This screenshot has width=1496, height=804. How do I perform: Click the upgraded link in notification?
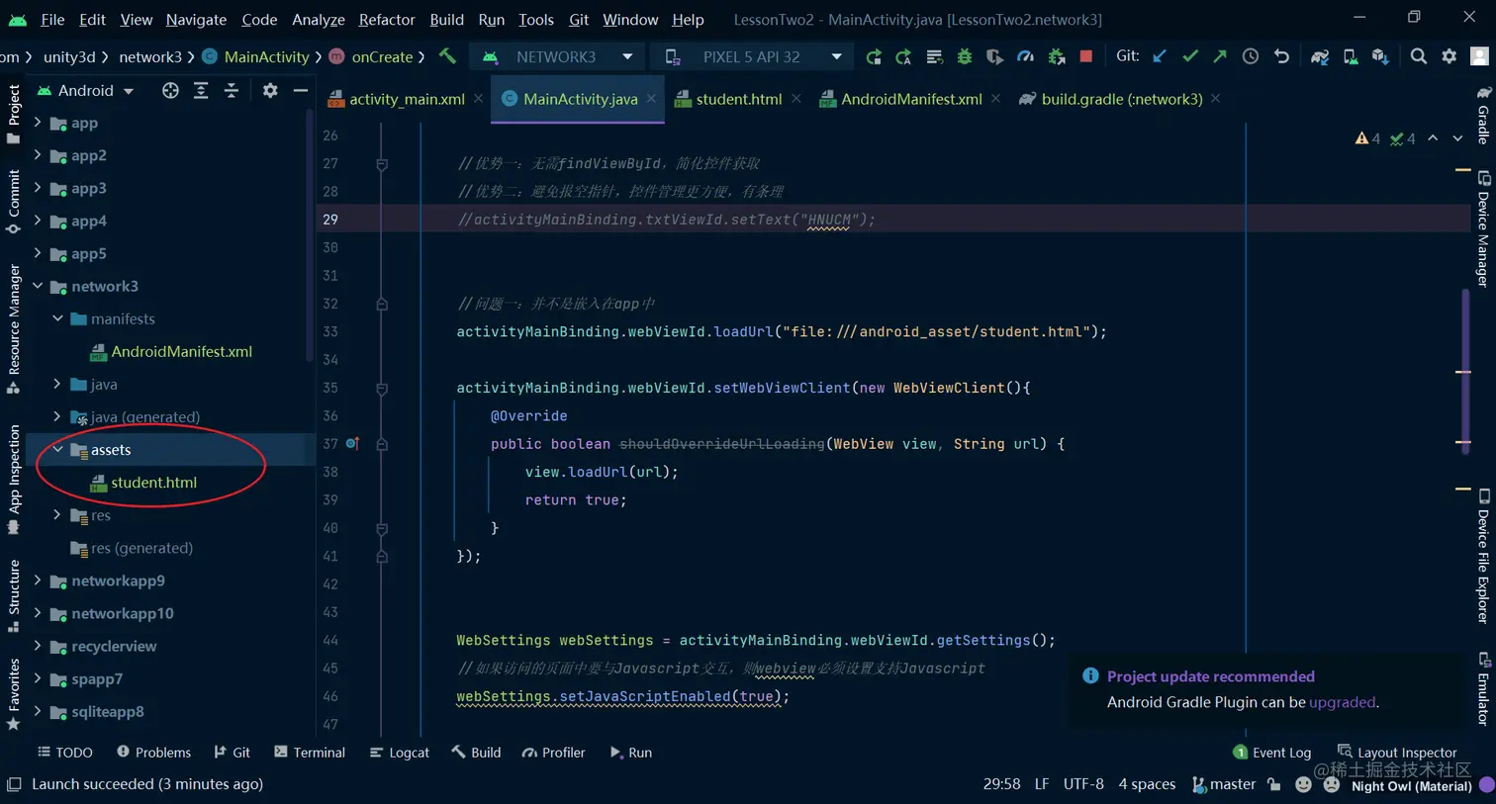click(x=1342, y=702)
